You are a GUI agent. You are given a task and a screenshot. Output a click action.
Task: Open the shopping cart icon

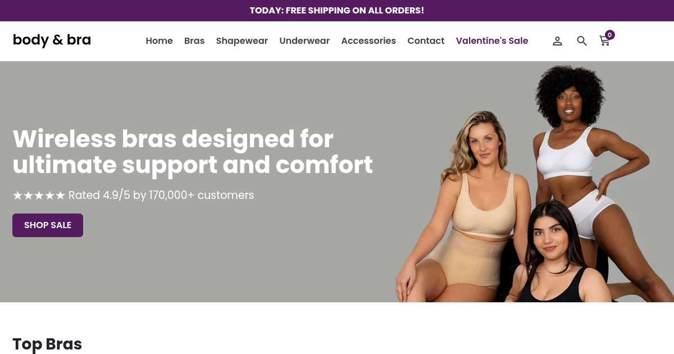click(x=605, y=41)
